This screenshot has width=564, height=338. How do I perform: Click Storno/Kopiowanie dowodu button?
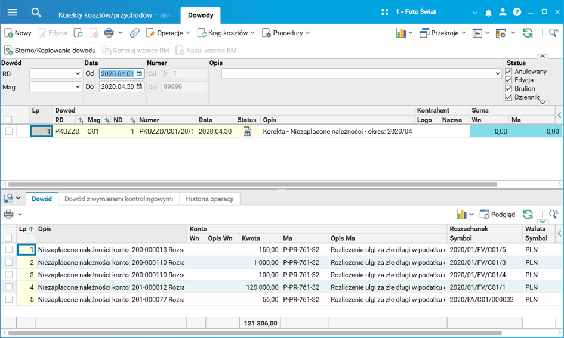coord(50,51)
